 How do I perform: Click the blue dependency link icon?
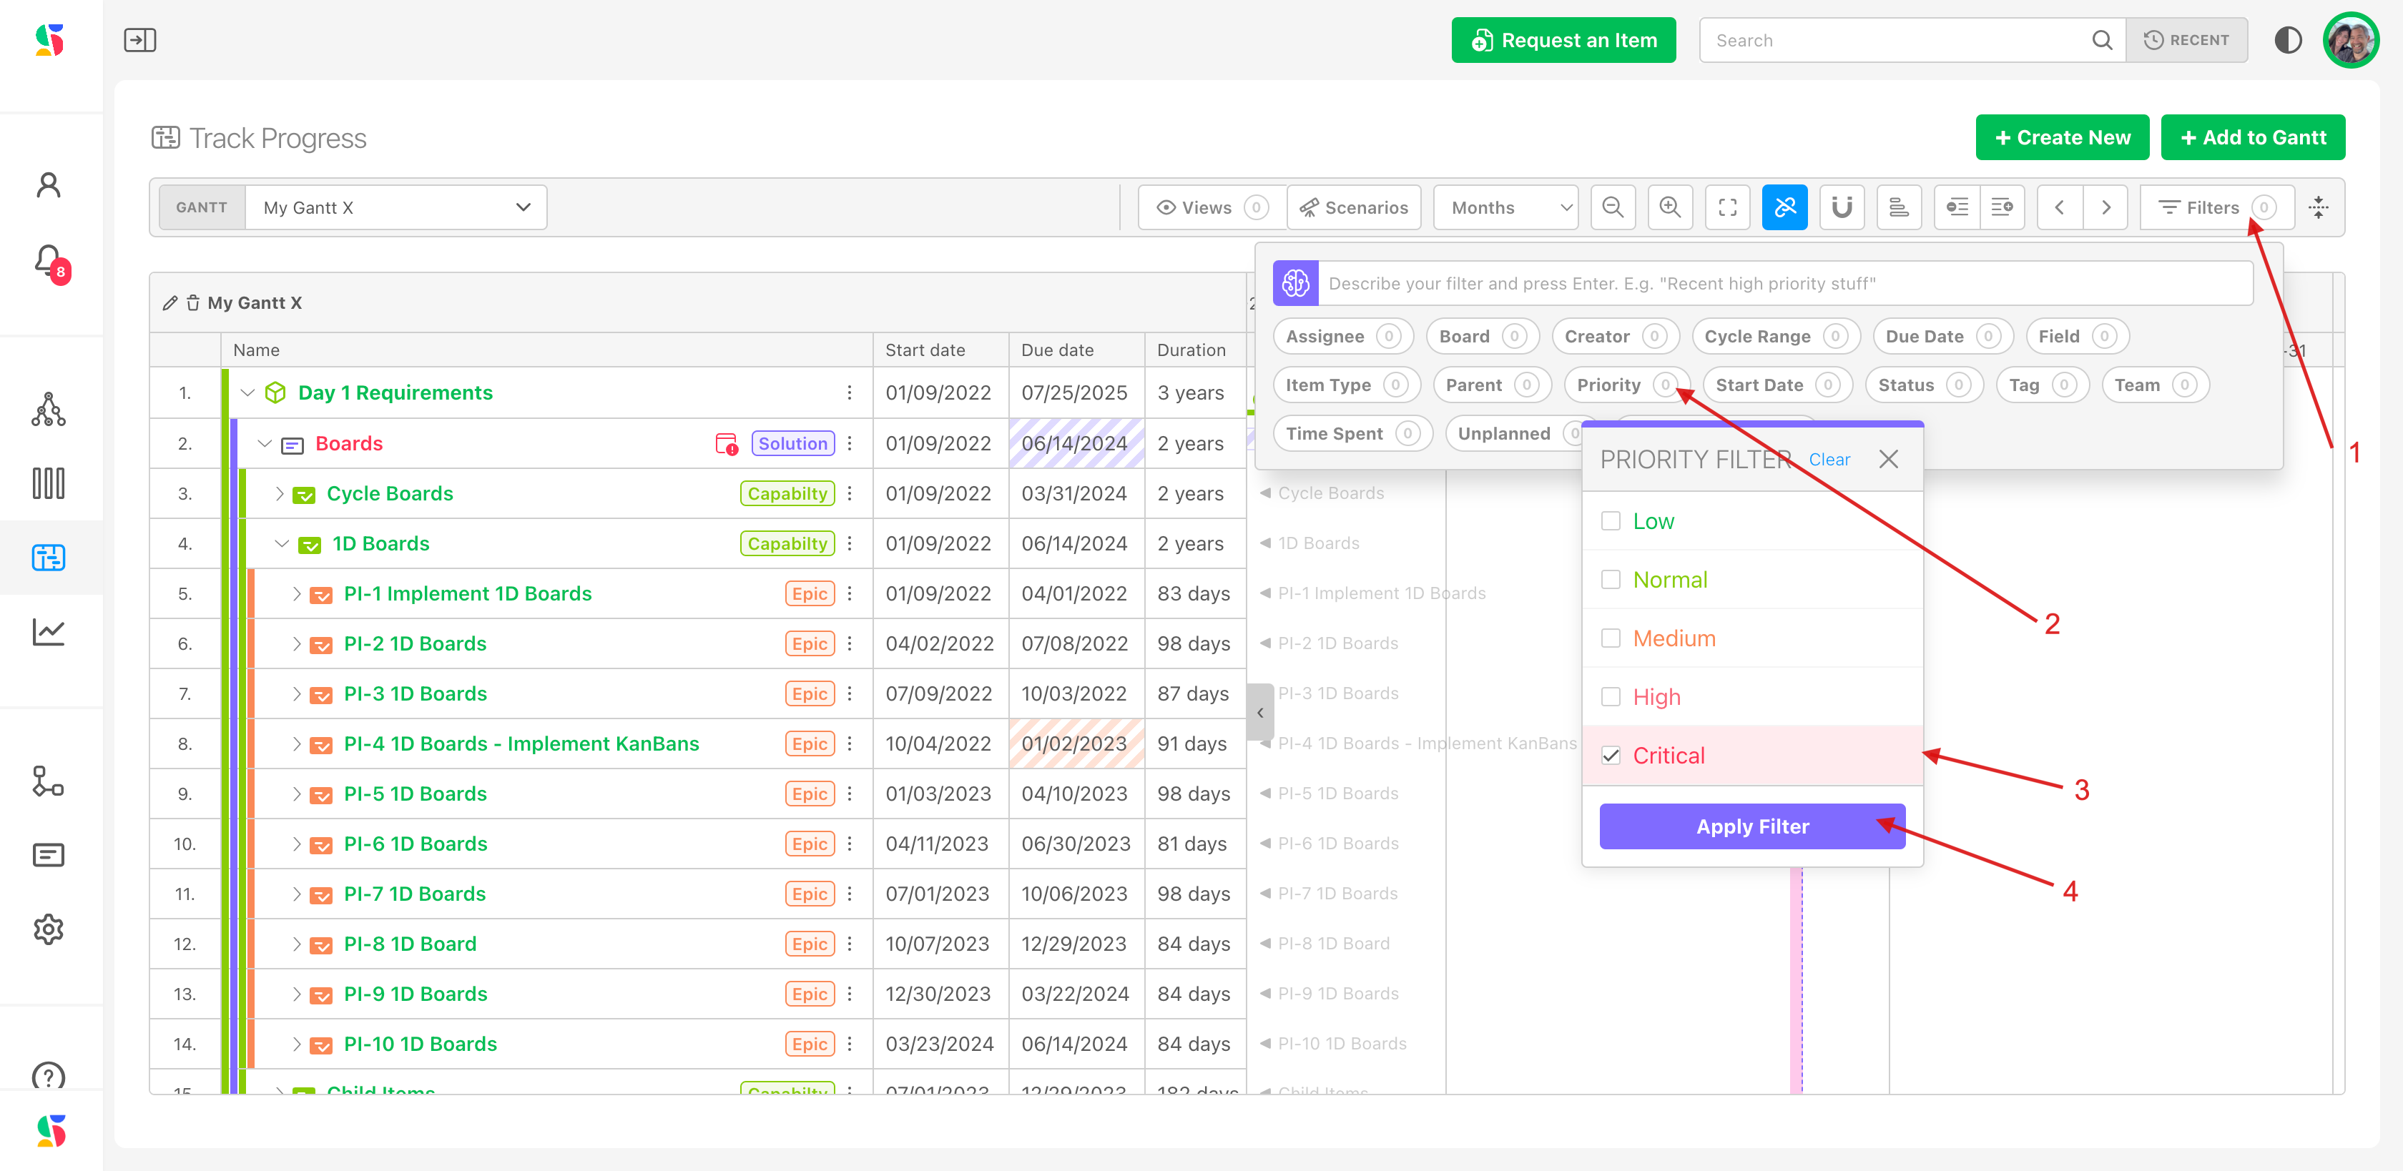coord(1784,207)
